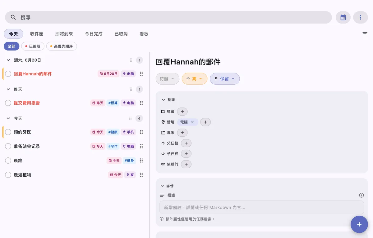Open task 预约牙医
This screenshot has width=373, height=238.
[22, 132]
